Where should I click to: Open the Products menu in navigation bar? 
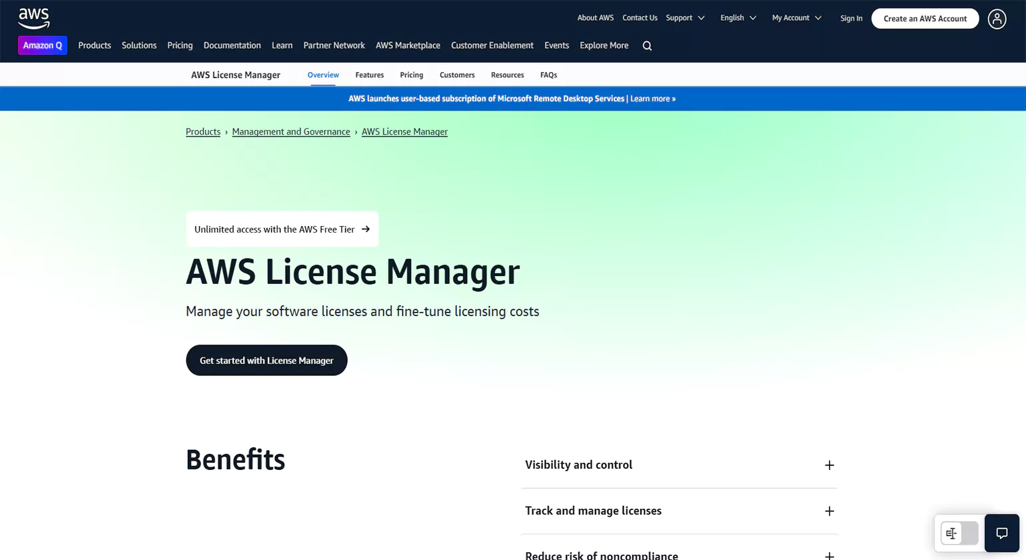(95, 45)
